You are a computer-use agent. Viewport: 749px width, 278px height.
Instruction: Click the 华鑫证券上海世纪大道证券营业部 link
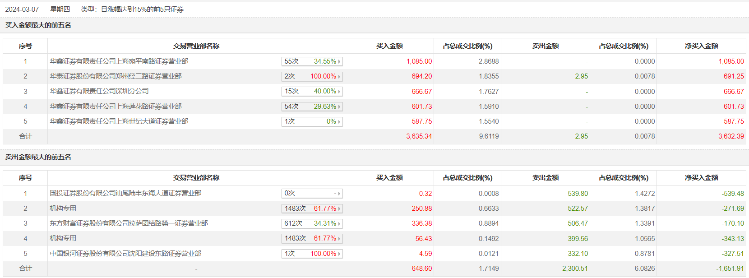[x=119, y=121]
